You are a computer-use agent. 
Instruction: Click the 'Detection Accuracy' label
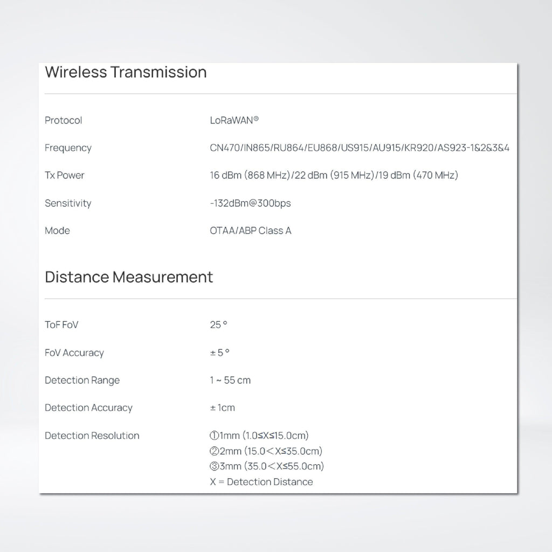tap(89, 408)
